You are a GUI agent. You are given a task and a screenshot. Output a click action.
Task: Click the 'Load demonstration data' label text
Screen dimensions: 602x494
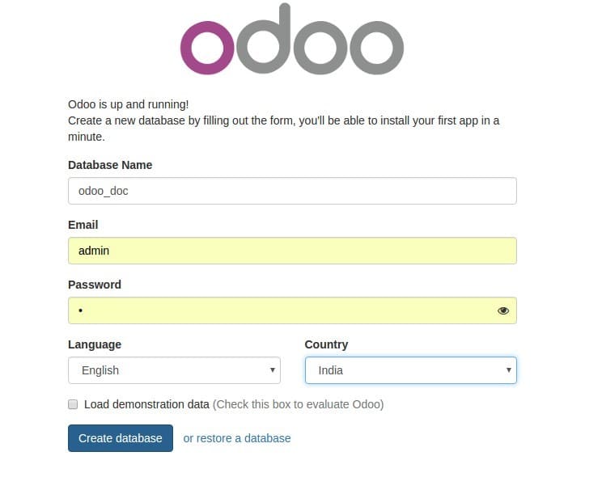coord(146,404)
